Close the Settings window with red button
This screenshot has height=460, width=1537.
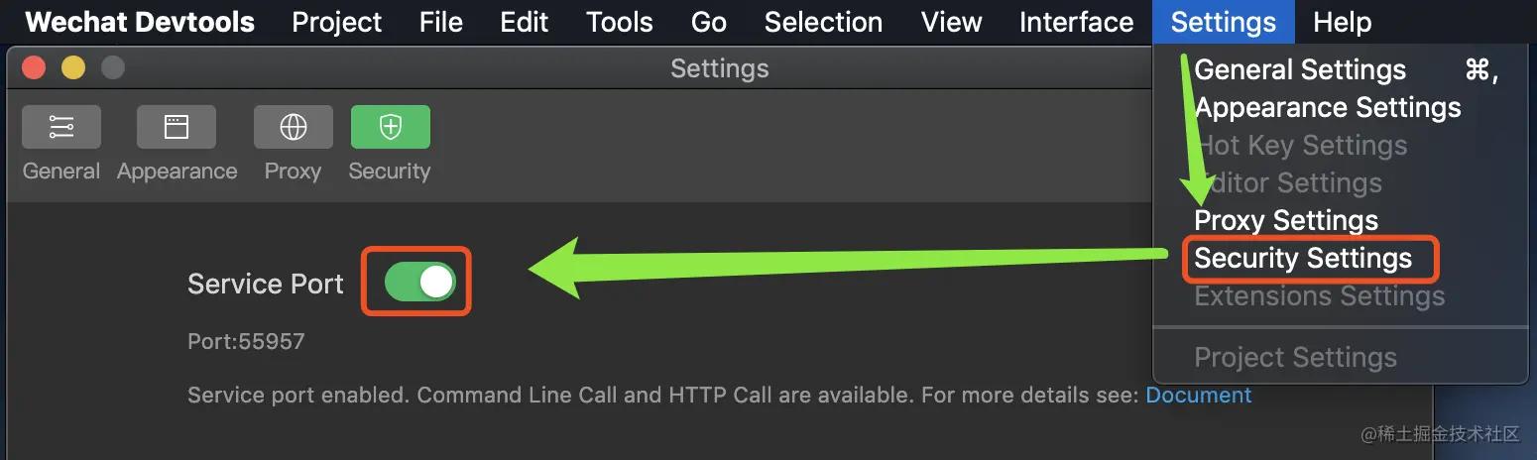click(x=35, y=68)
